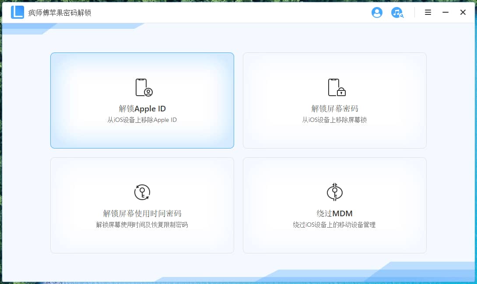Click the app logo in the title bar
This screenshot has width=477, height=284.
click(x=18, y=12)
